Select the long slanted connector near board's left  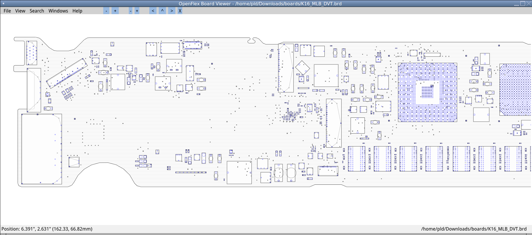[67, 73]
